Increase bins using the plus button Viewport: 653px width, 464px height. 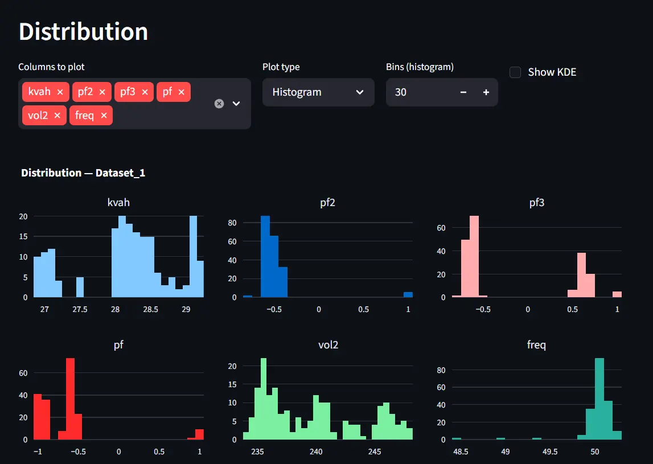click(484, 92)
